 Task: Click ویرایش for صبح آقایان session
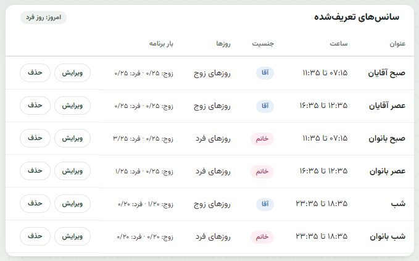point(72,73)
